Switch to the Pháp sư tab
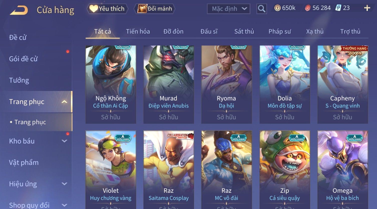The width and height of the screenshot is (377, 209). [280, 31]
